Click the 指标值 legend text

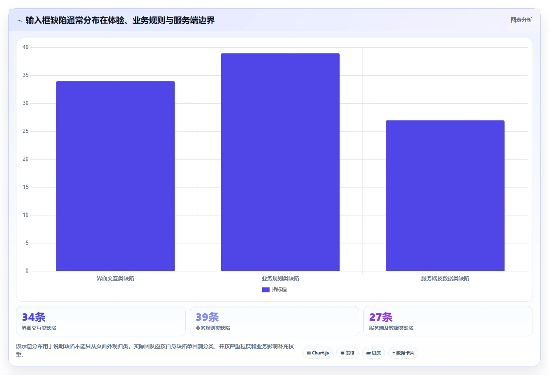click(279, 289)
